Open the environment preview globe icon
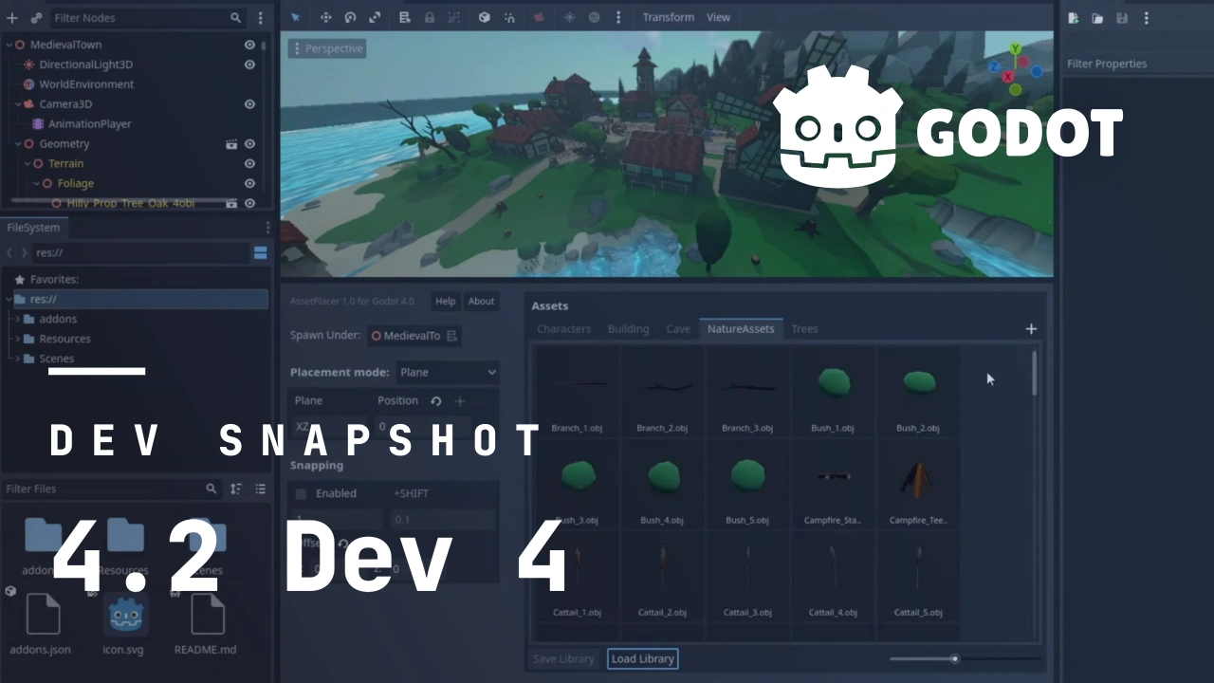Image resolution: width=1214 pixels, height=683 pixels. [594, 17]
